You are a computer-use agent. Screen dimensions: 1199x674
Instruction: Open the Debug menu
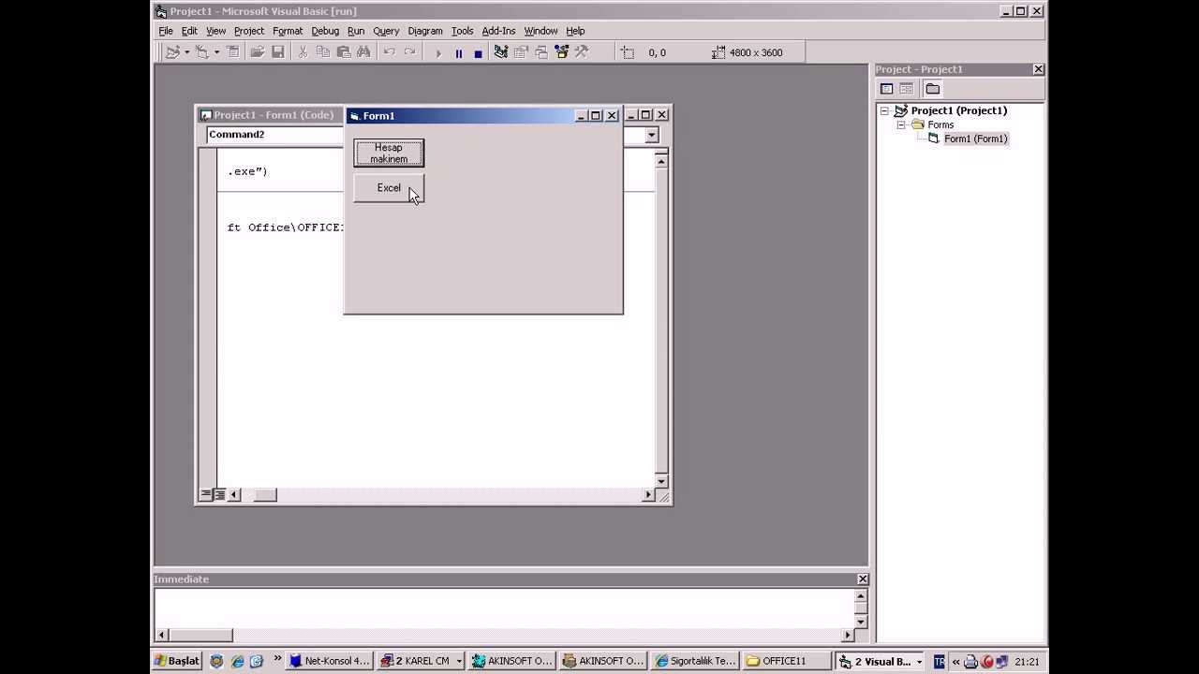pos(325,31)
